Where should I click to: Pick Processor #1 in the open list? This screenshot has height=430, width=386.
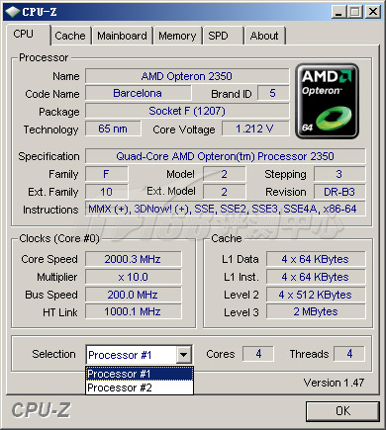[140, 374]
